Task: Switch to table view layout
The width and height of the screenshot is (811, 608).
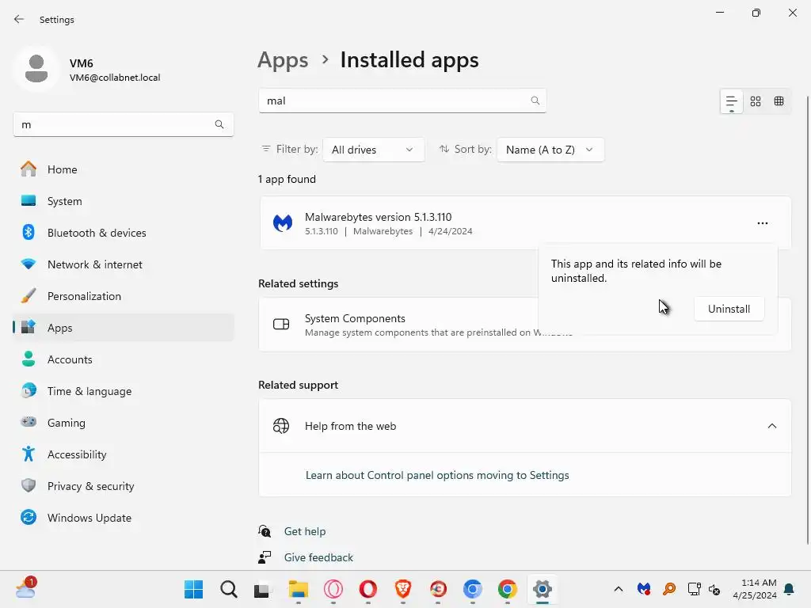Action: coord(779,101)
